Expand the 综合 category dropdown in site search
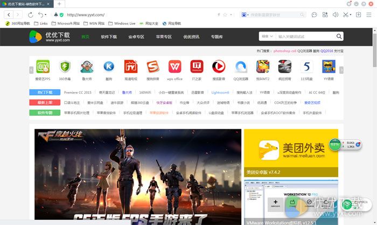The image size is (377, 225). tap(267, 36)
